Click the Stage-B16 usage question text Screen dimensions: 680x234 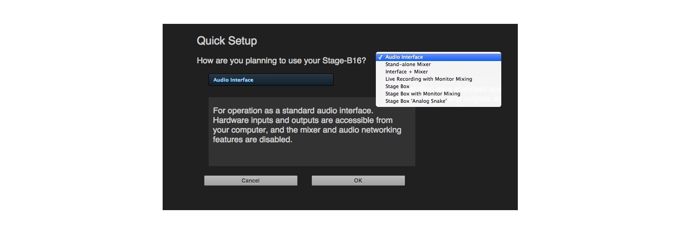(281, 61)
